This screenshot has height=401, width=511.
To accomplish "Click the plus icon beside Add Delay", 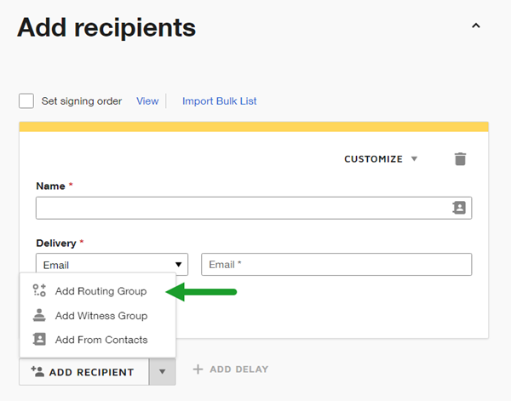I will 198,369.
